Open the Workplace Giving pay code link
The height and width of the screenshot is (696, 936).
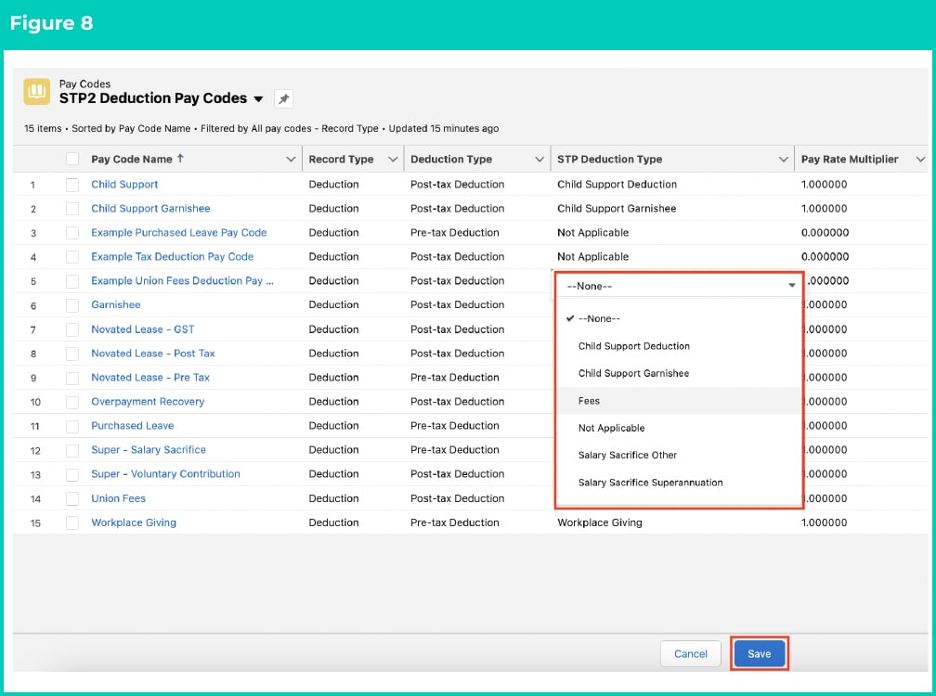[x=134, y=522]
